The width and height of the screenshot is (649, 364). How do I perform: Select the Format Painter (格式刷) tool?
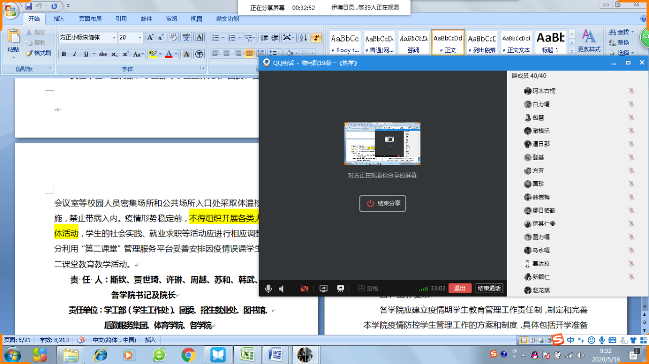pyautogui.click(x=39, y=53)
